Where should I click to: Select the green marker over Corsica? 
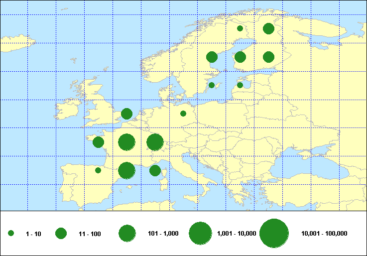coord(155,170)
